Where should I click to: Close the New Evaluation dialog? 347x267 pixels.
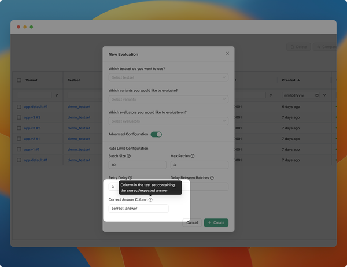227,54
